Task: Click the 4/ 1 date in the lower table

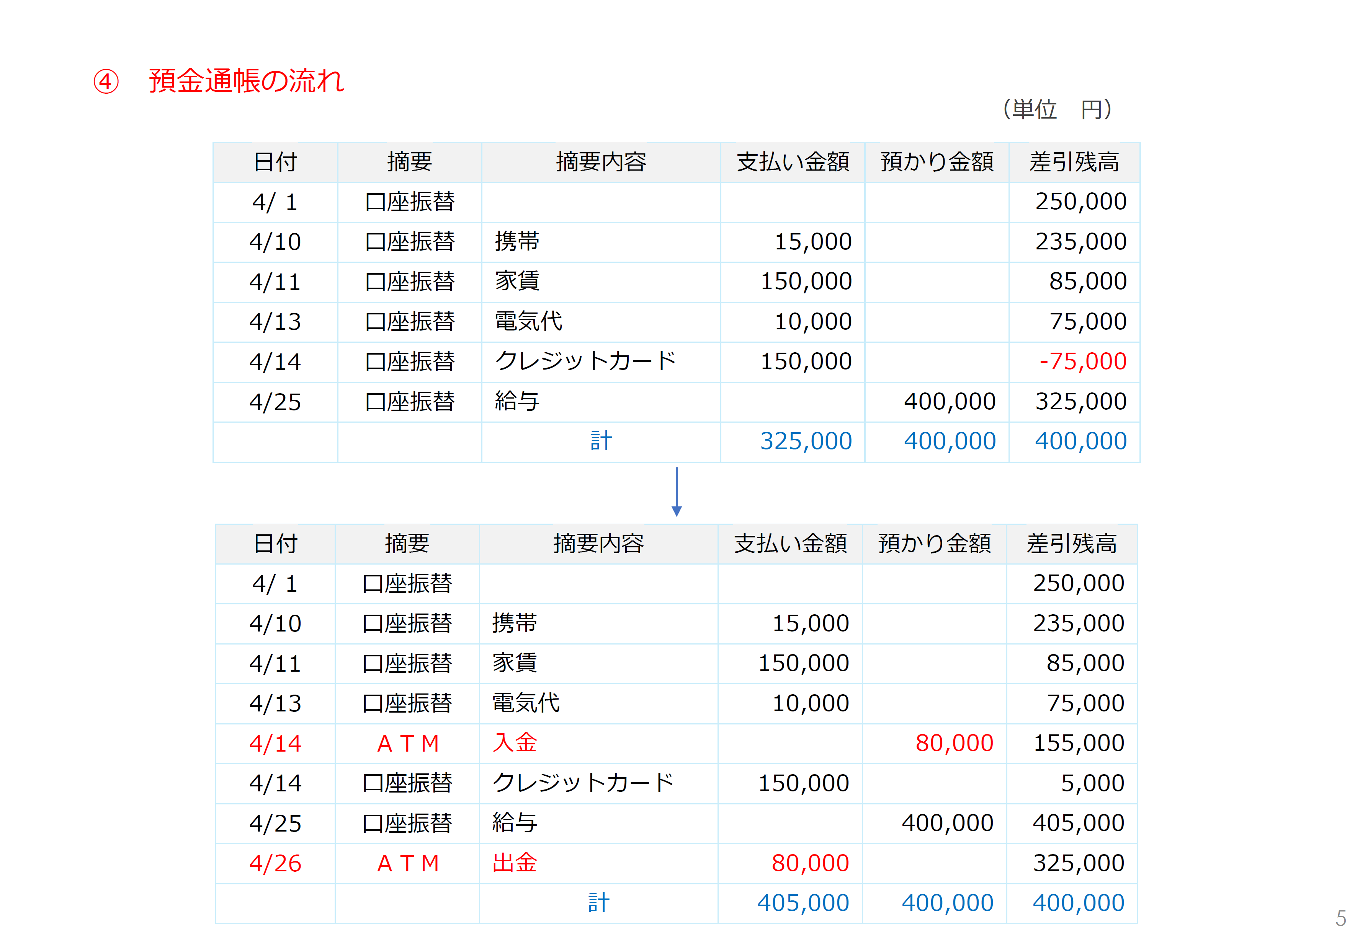Action: tap(275, 584)
